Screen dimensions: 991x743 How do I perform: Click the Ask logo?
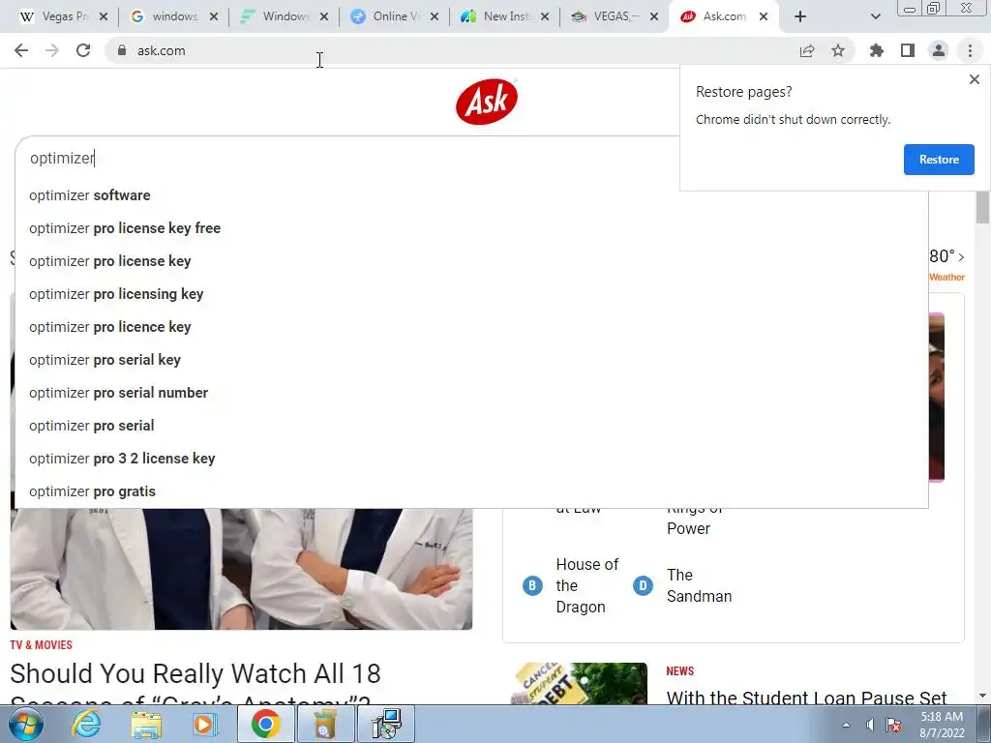[486, 101]
